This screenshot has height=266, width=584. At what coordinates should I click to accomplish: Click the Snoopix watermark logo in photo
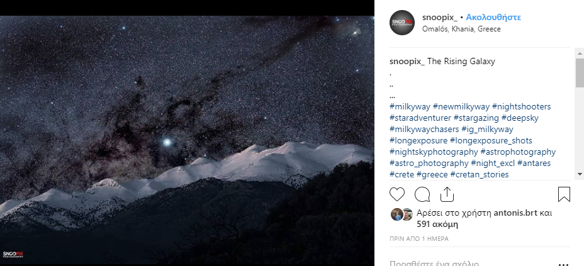click(13, 255)
